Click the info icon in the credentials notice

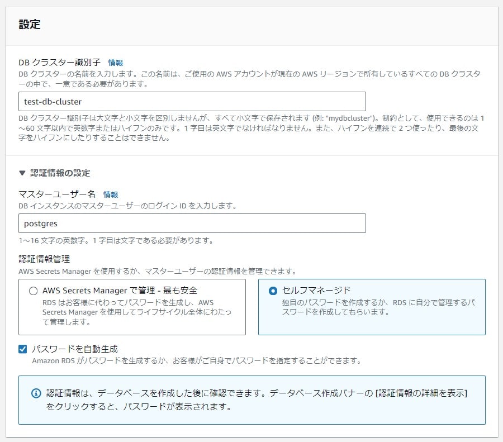coord(36,393)
